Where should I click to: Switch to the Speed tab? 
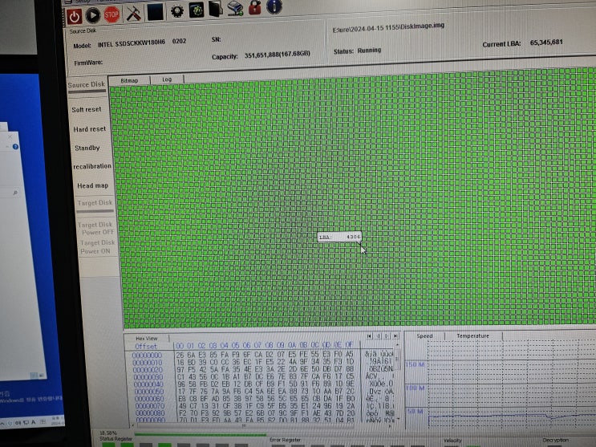tap(424, 336)
